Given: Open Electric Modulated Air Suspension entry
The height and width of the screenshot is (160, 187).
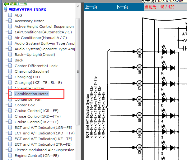Looking at the screenshot, I should pos(44,150).
